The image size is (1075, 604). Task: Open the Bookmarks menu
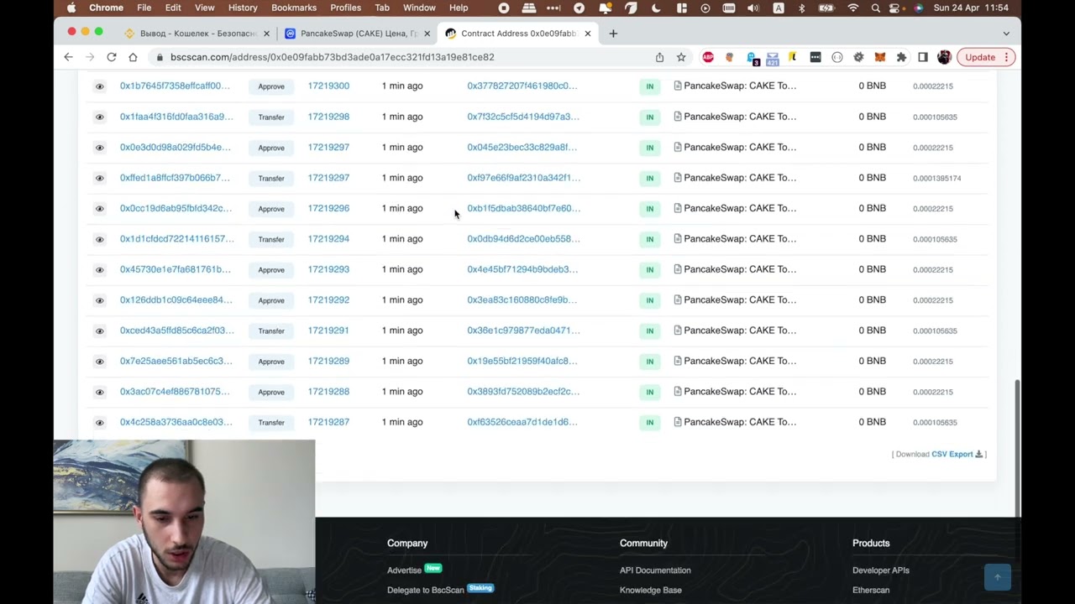pyautogui.click(x=294, y=8)
